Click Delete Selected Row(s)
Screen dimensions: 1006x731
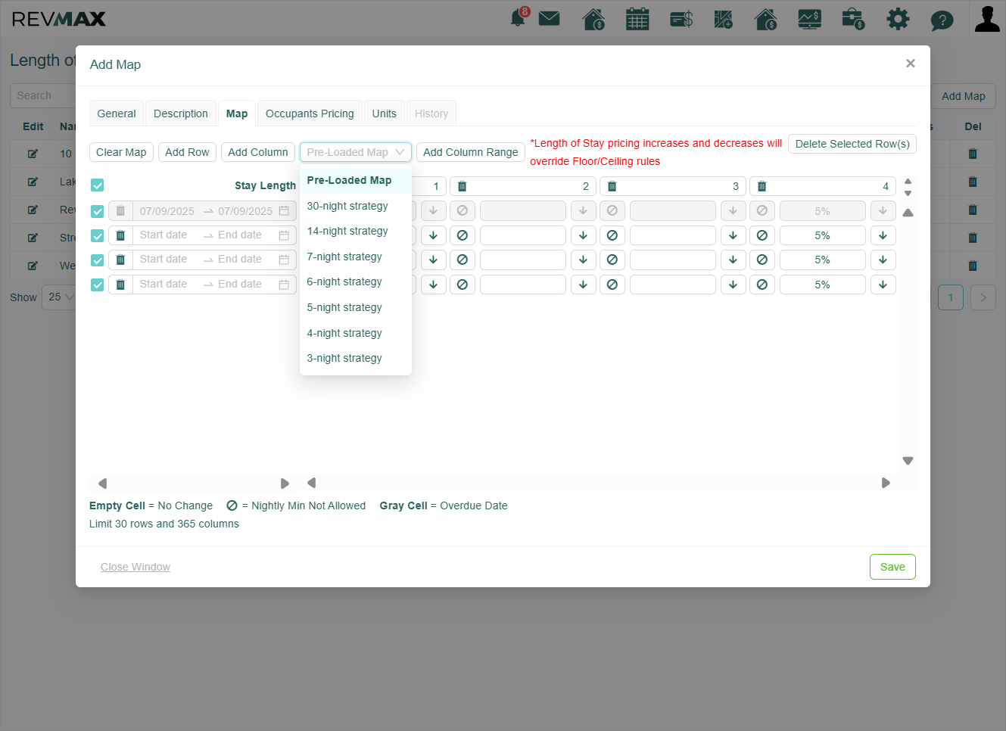point(852,144)
